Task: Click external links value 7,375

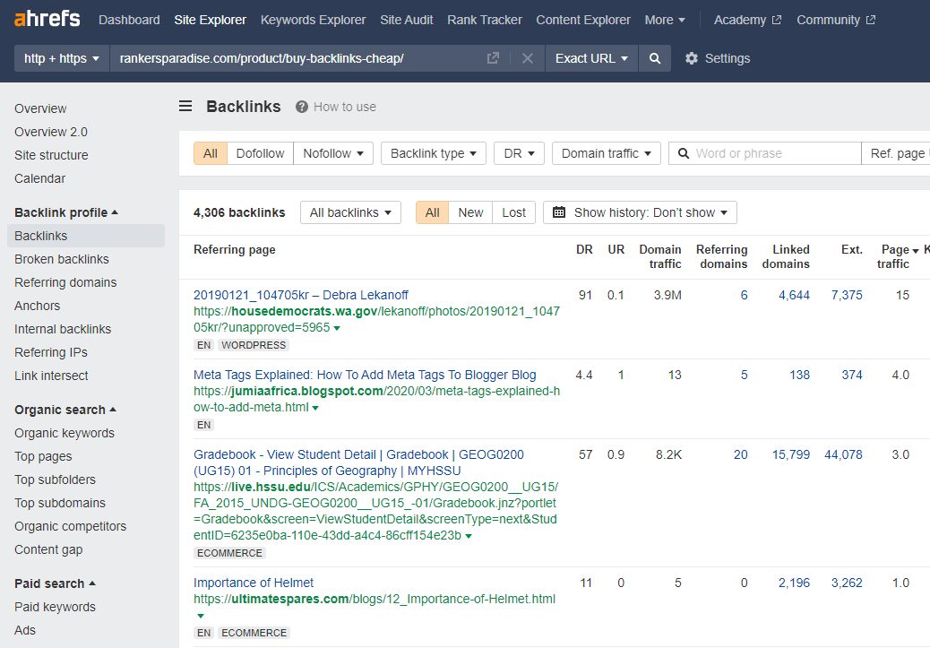Action: point(847,295)
